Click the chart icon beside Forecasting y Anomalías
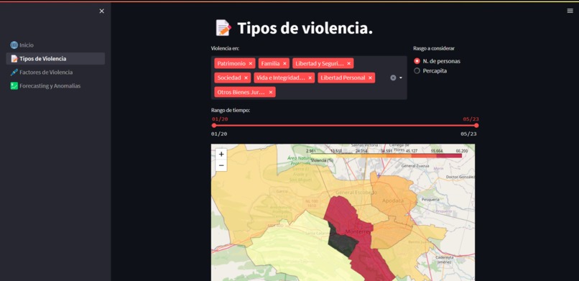The image size is (579, 281). pos(14,86)
